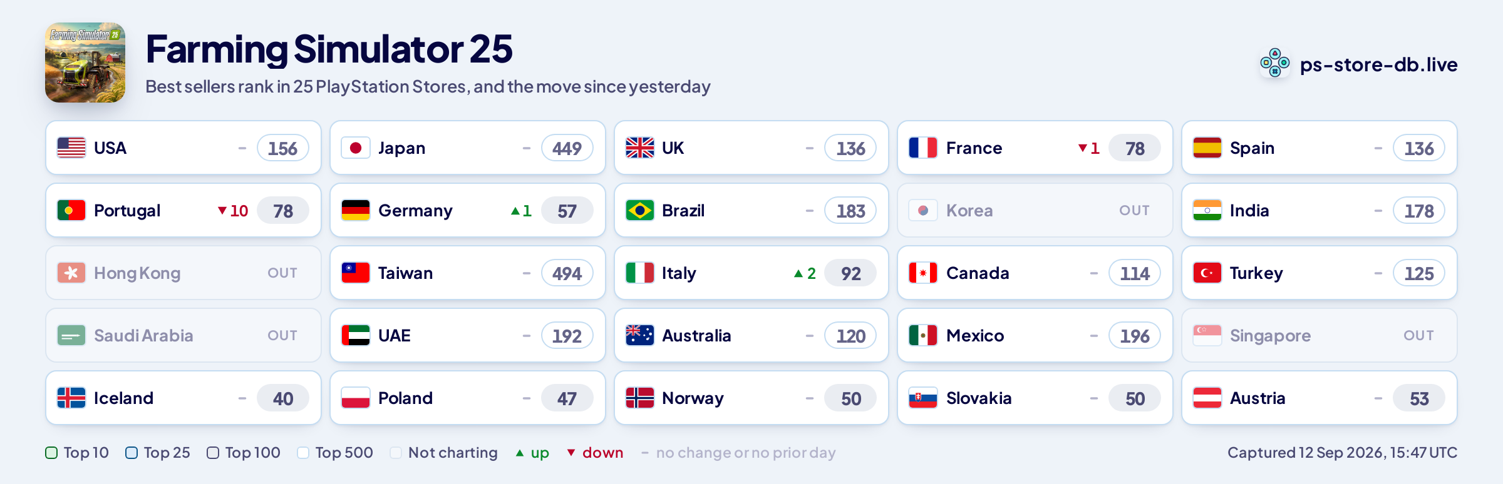Click the Top 10 legend box
The width and height of the screenshot is (1503, 484).
52,453
